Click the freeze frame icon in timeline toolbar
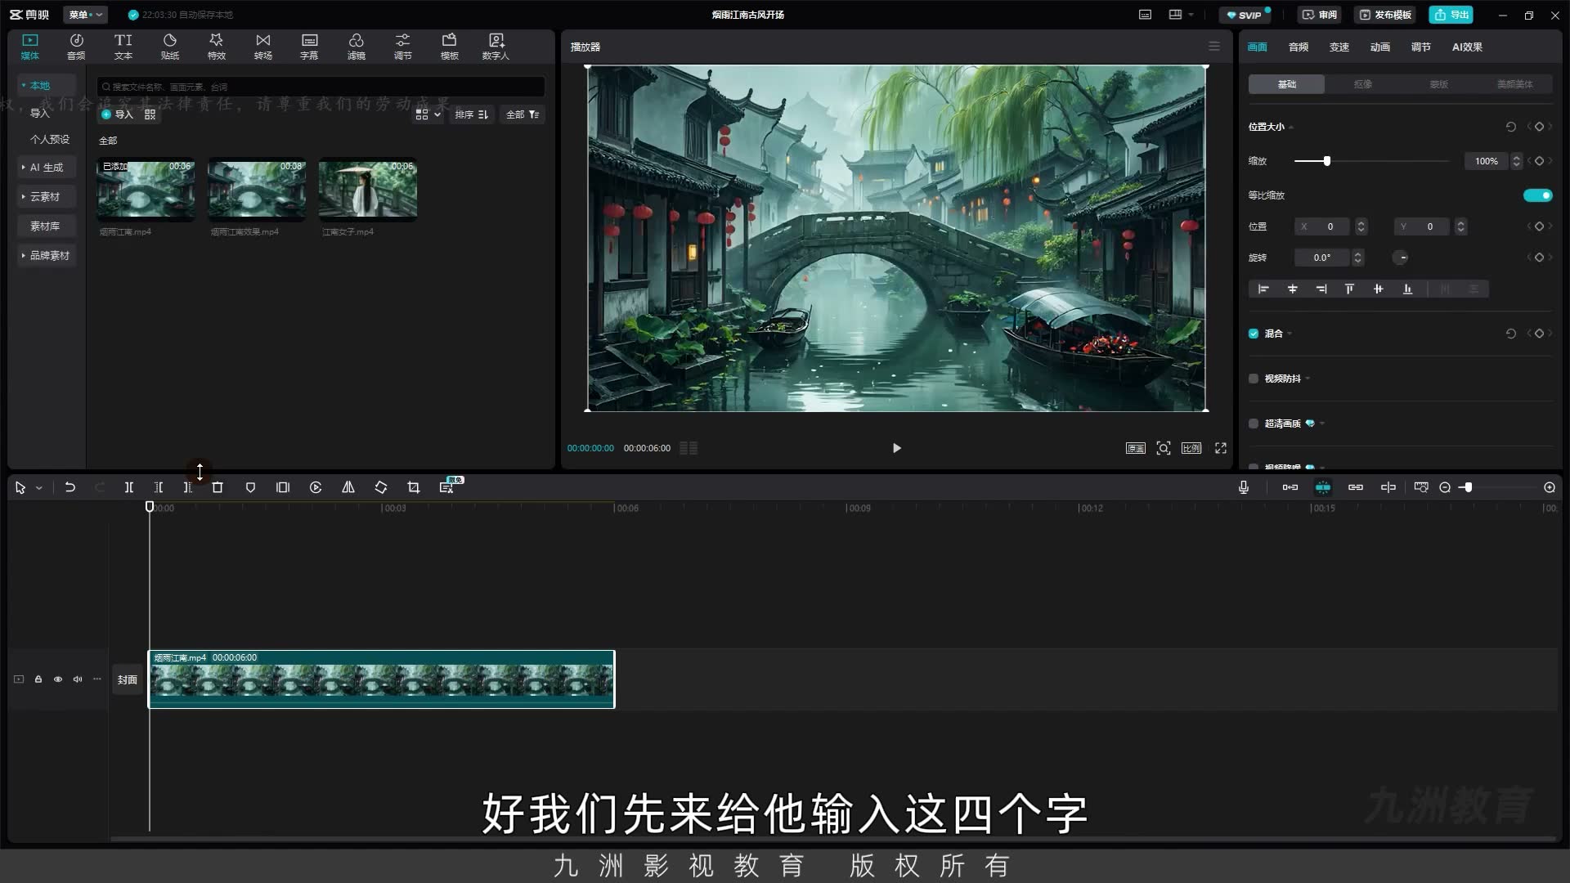 point(283,487)
